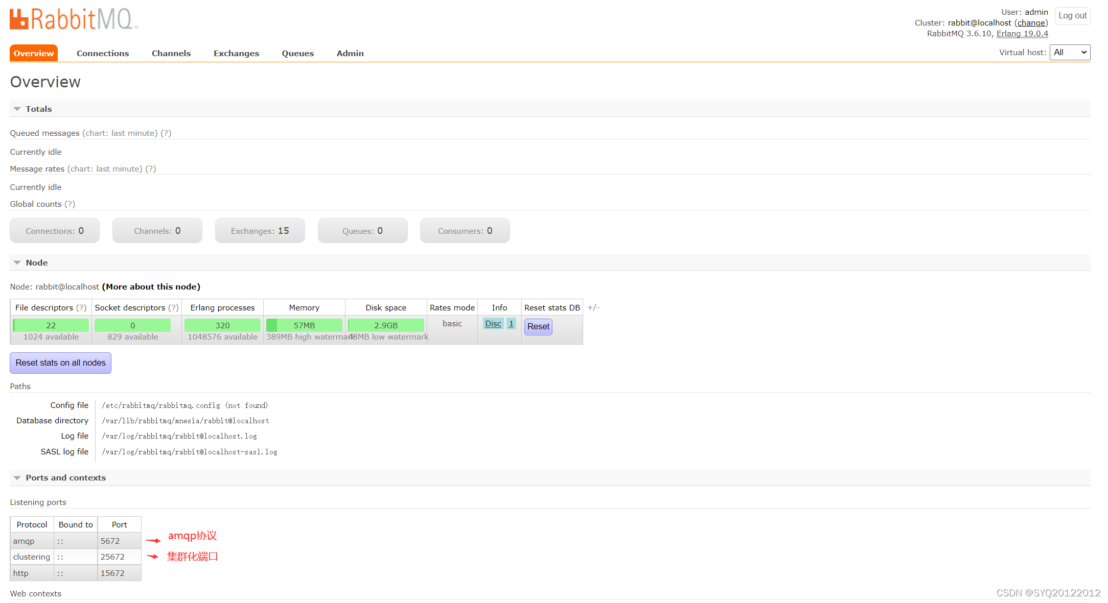Open the Channels tab
Image resolution: width=1108 pixels, height=603 pixels.
coord(171,54)
